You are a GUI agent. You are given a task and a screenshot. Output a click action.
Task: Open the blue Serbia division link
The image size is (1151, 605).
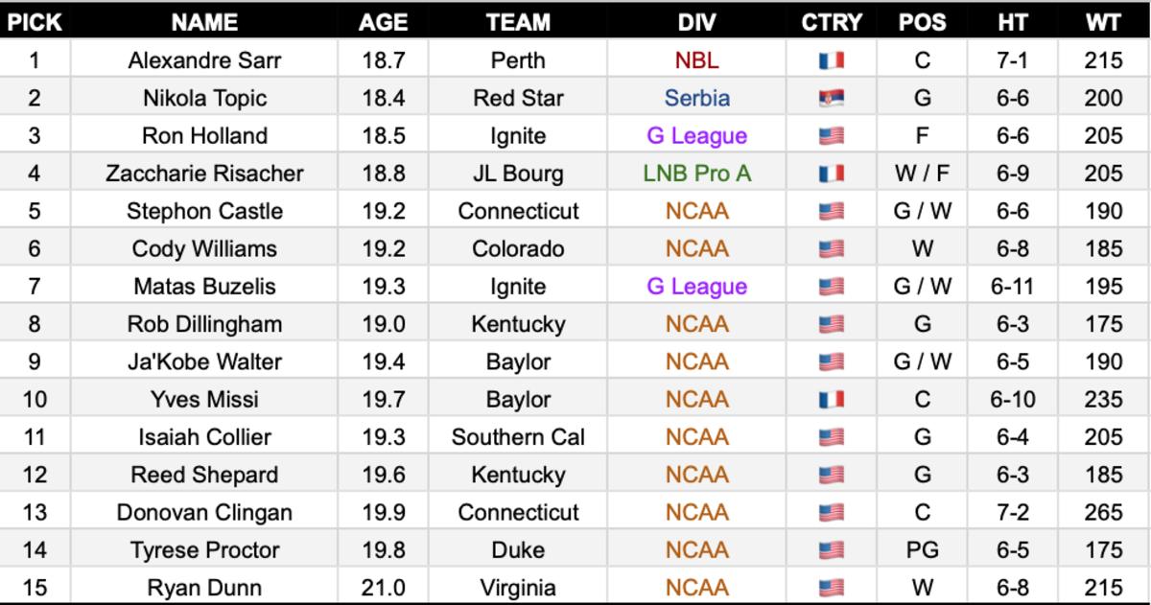coord(696,98)
